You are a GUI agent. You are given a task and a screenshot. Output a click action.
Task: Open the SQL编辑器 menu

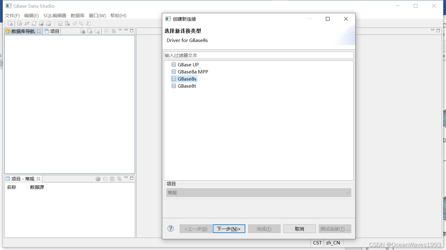point(55,16)
